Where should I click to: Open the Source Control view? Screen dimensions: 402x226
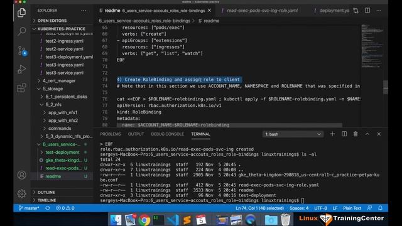coord(22,50)
